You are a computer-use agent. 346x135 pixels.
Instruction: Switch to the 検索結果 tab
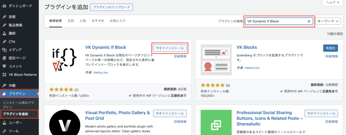click(56, 21)
